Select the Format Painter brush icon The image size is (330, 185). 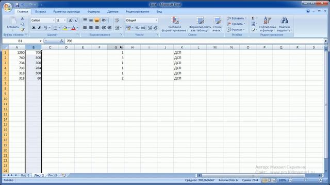coord(23,30)
